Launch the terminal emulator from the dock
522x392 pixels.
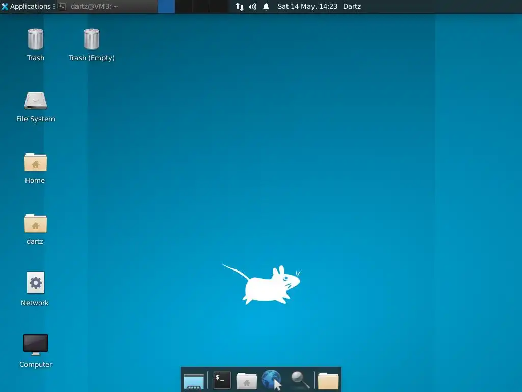222,380
